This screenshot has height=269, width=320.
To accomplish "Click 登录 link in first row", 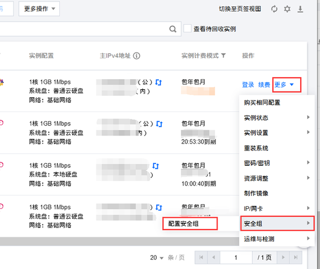I will [x=248, y=84].
